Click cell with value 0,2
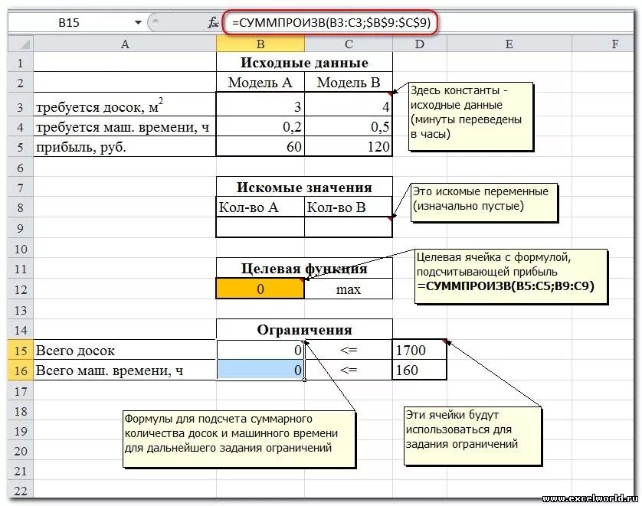Screen dimensions: 642x506 (x=260, y=127)
